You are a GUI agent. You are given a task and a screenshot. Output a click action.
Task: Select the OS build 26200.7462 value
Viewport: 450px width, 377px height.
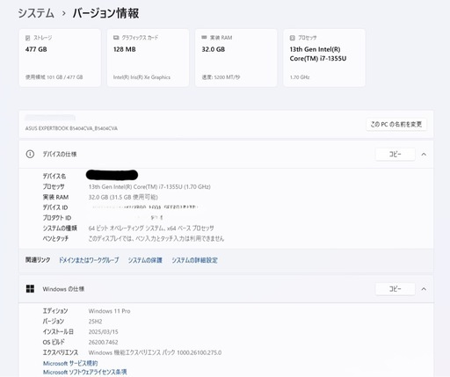[103, 342]
